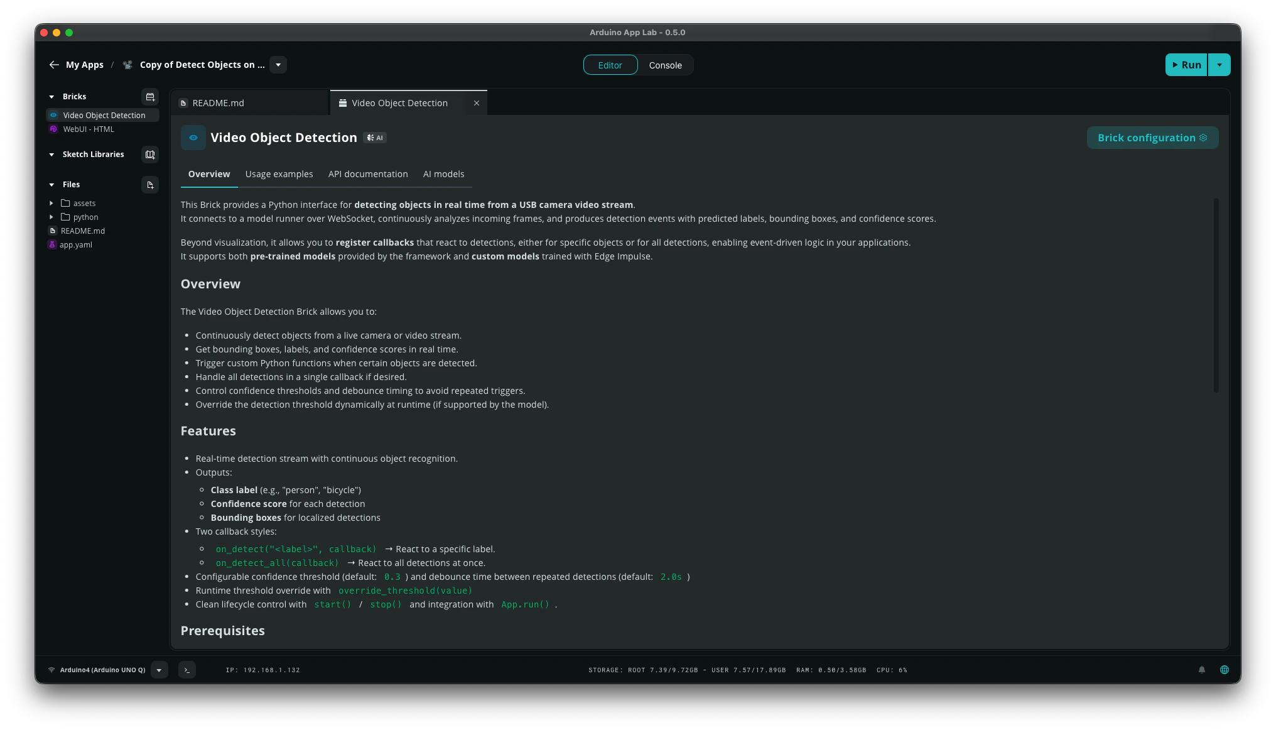Viewport: 1276px width, 730px height.
Task: Switch to Console view
Action: coord(665,65)
